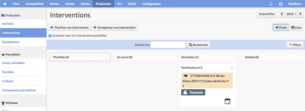305x111 pixels.
Task: Switch to Pavés view
Action: [281, 28]
